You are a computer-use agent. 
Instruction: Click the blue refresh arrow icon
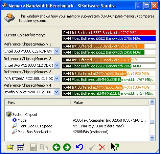point(79,147)
